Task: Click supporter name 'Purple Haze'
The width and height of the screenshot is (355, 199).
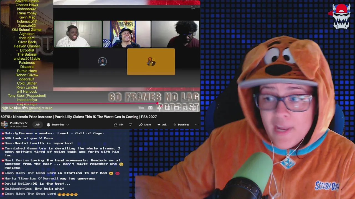Action: coord(27,71)
